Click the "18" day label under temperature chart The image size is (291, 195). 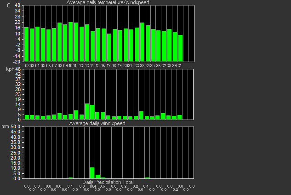tap(114, 66)
